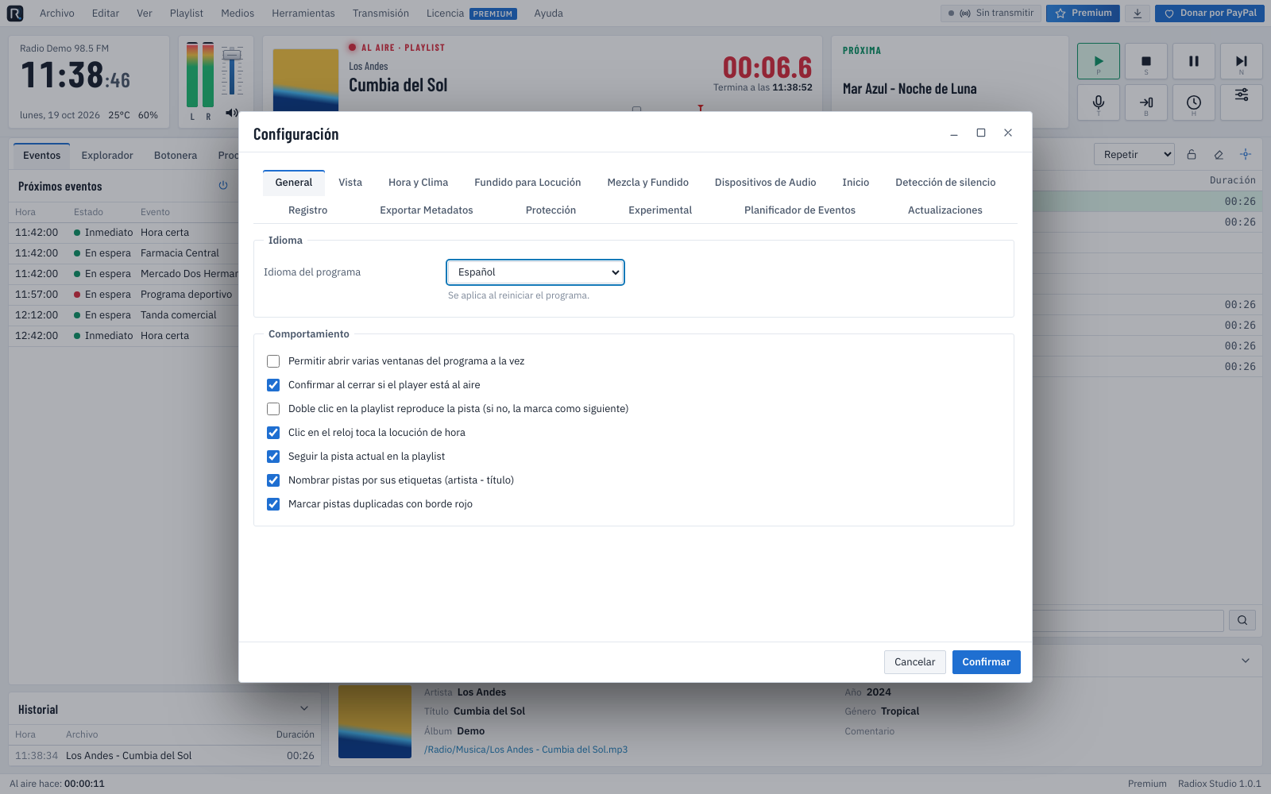Click the search input field
The image size is (1271, 794).
coord(1128,621)
